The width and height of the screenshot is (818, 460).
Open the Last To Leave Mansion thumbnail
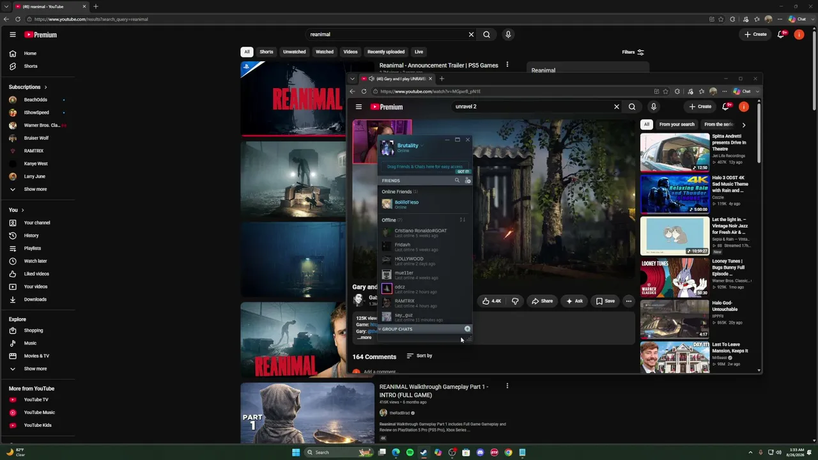click(675, 358)
